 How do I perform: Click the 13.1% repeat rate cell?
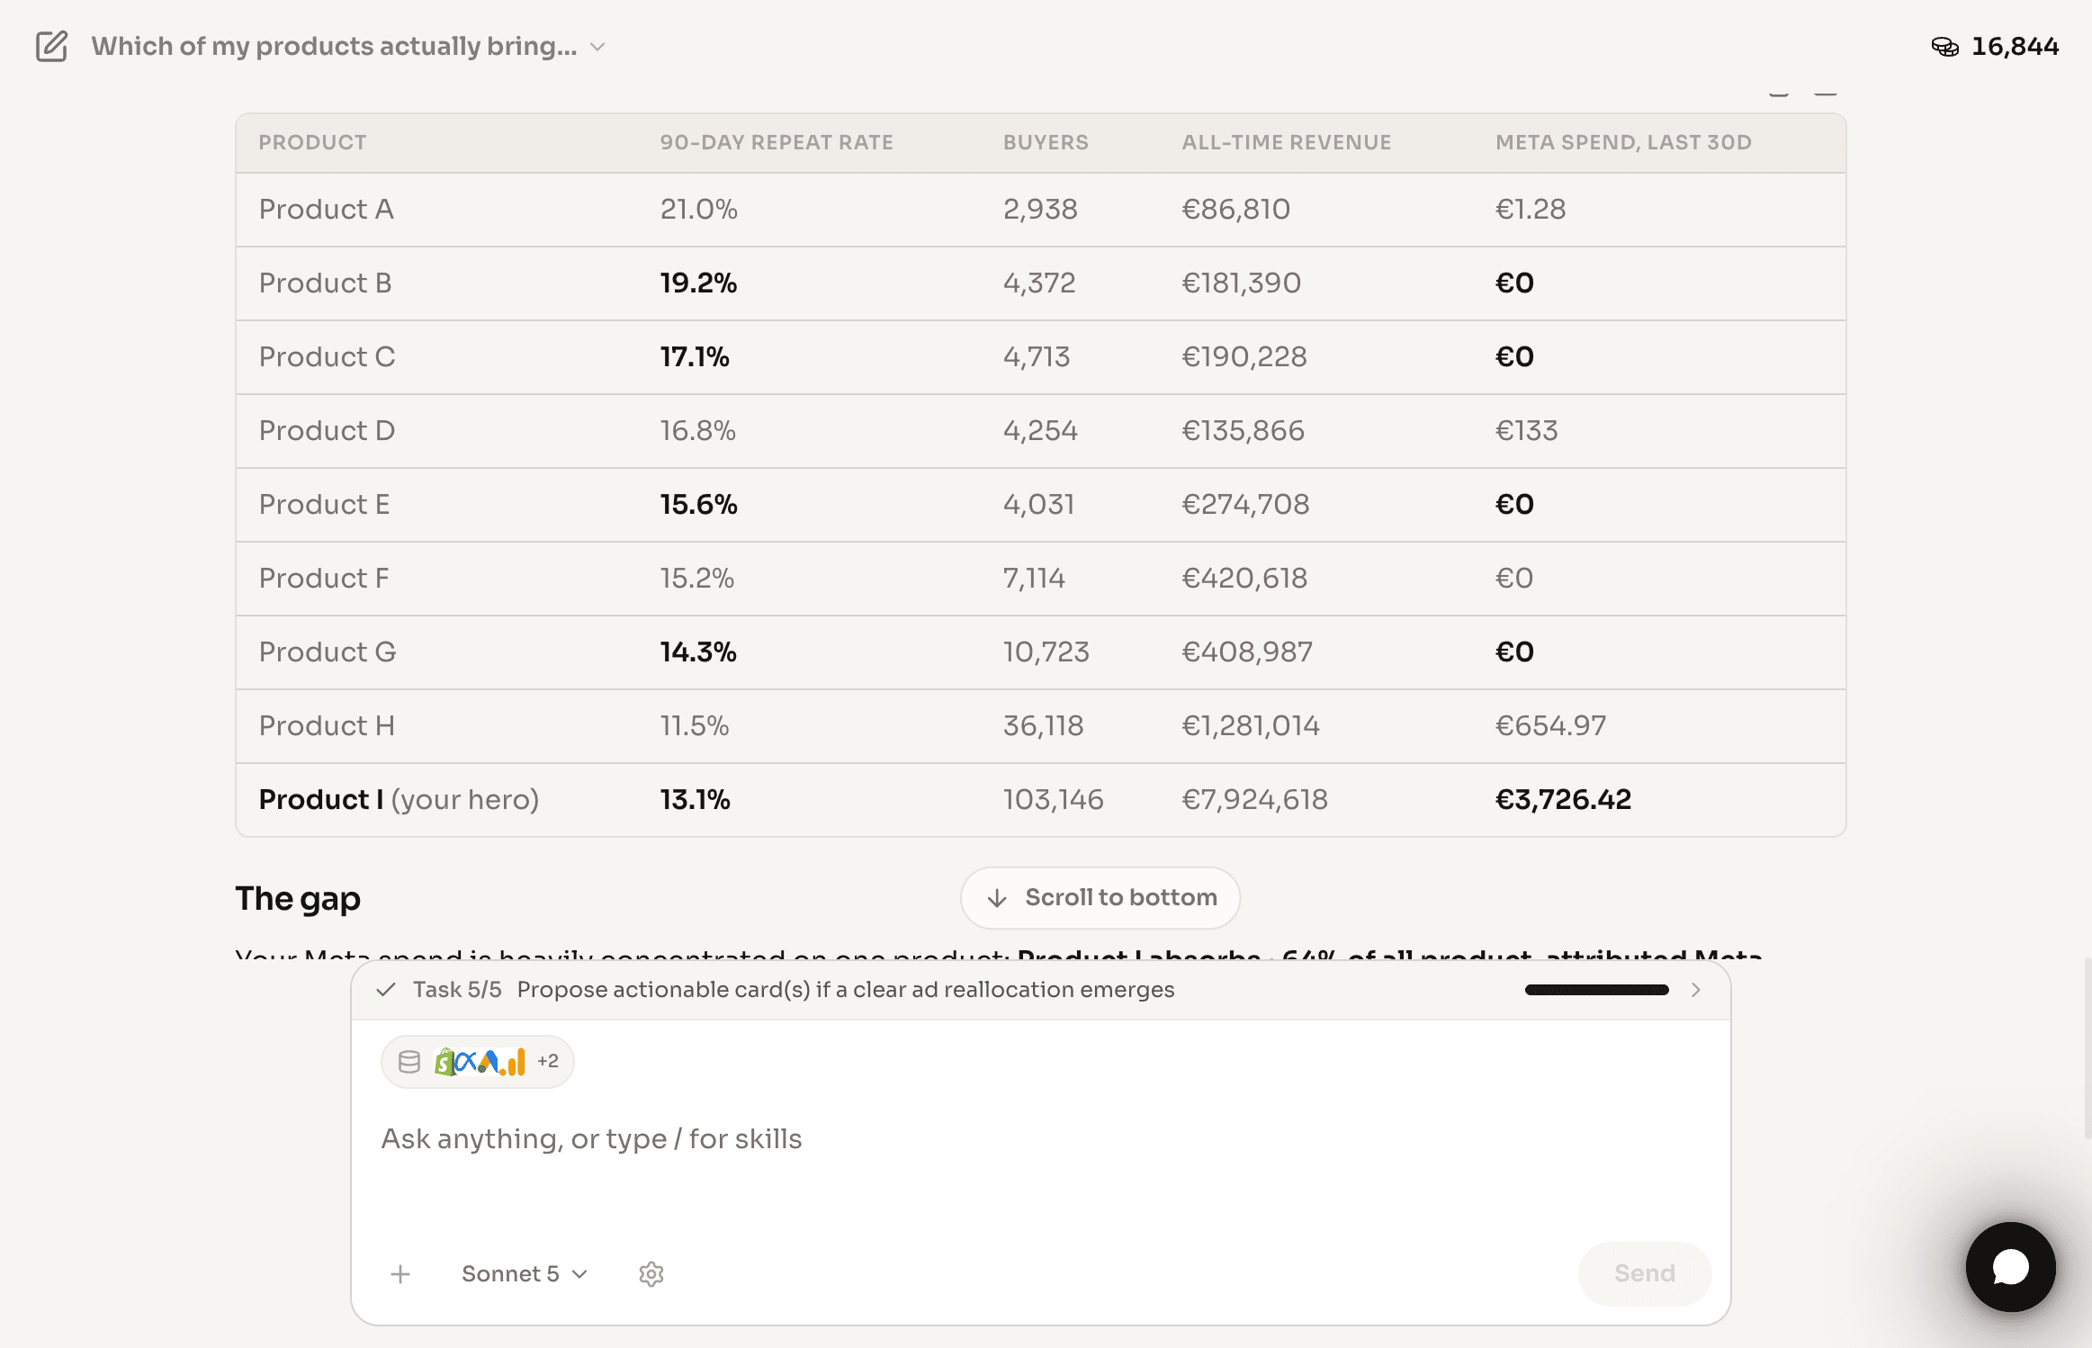[695, 800]
